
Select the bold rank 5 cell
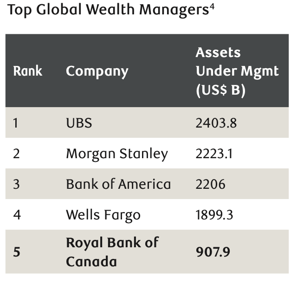click(x=16, y=252)
